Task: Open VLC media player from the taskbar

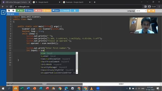Action: tap(91, 88)
